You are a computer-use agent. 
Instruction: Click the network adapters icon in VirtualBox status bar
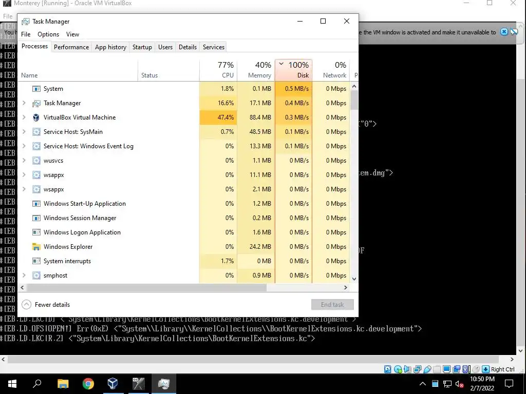click(417, 369)
